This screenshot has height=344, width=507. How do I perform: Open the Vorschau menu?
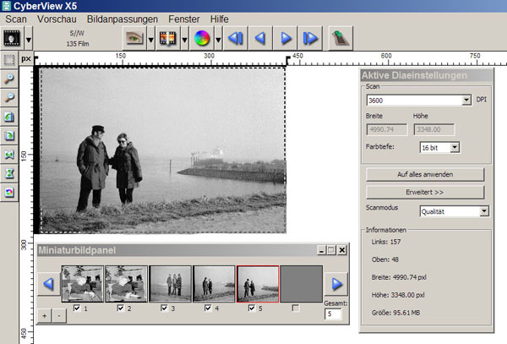click(57, 18)
